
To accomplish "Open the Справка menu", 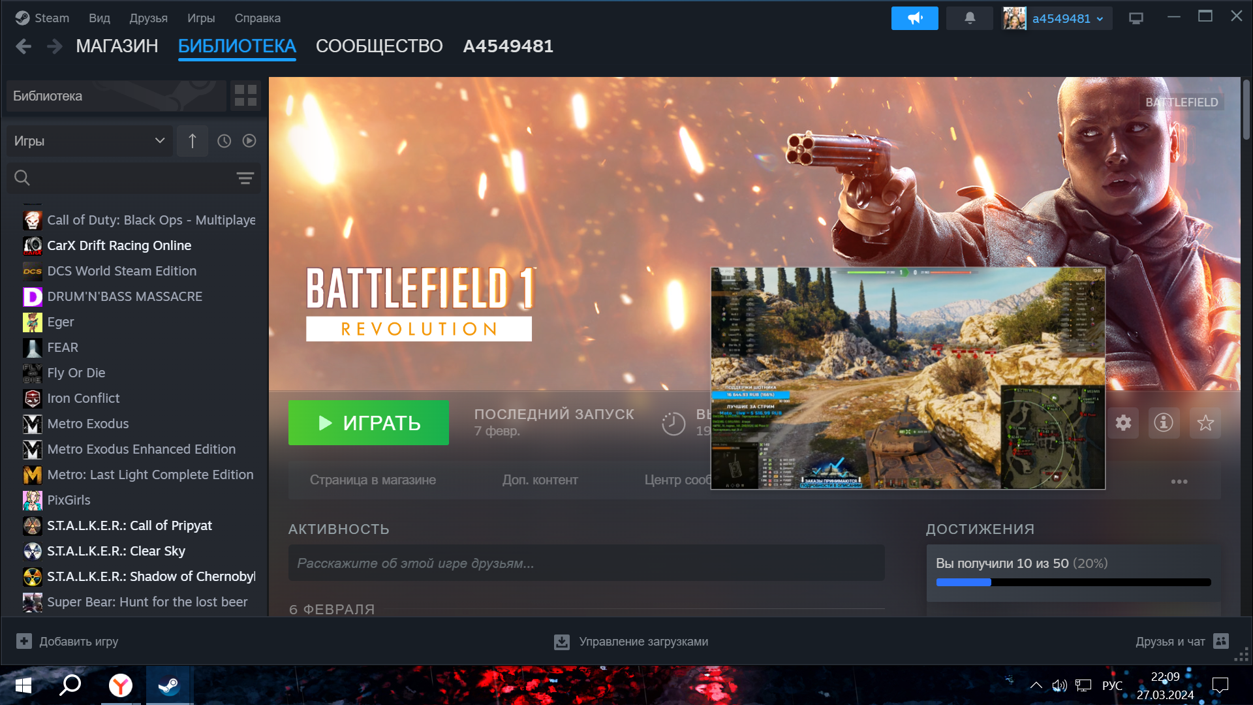I will point(258,18).
